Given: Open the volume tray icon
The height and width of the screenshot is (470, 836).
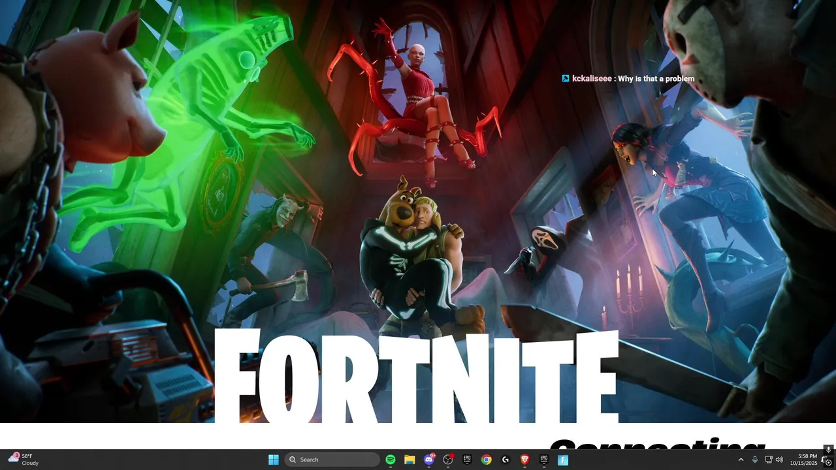Looking at the screenshot, I should 779,460.
